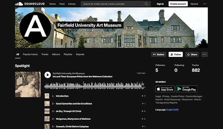Switch to Playlists tab
Image resolution: width=223 pixels, height=129 pixels.
pos(68,54)
